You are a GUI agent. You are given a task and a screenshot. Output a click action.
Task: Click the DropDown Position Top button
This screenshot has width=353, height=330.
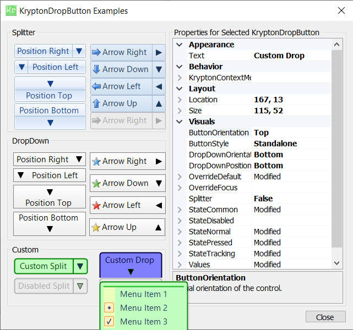[50, 197]
